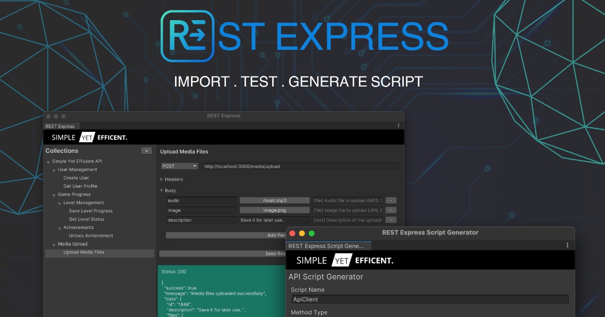Click the Collections panel heading
Screen dimensions: 605x317
tap(62, 151)
